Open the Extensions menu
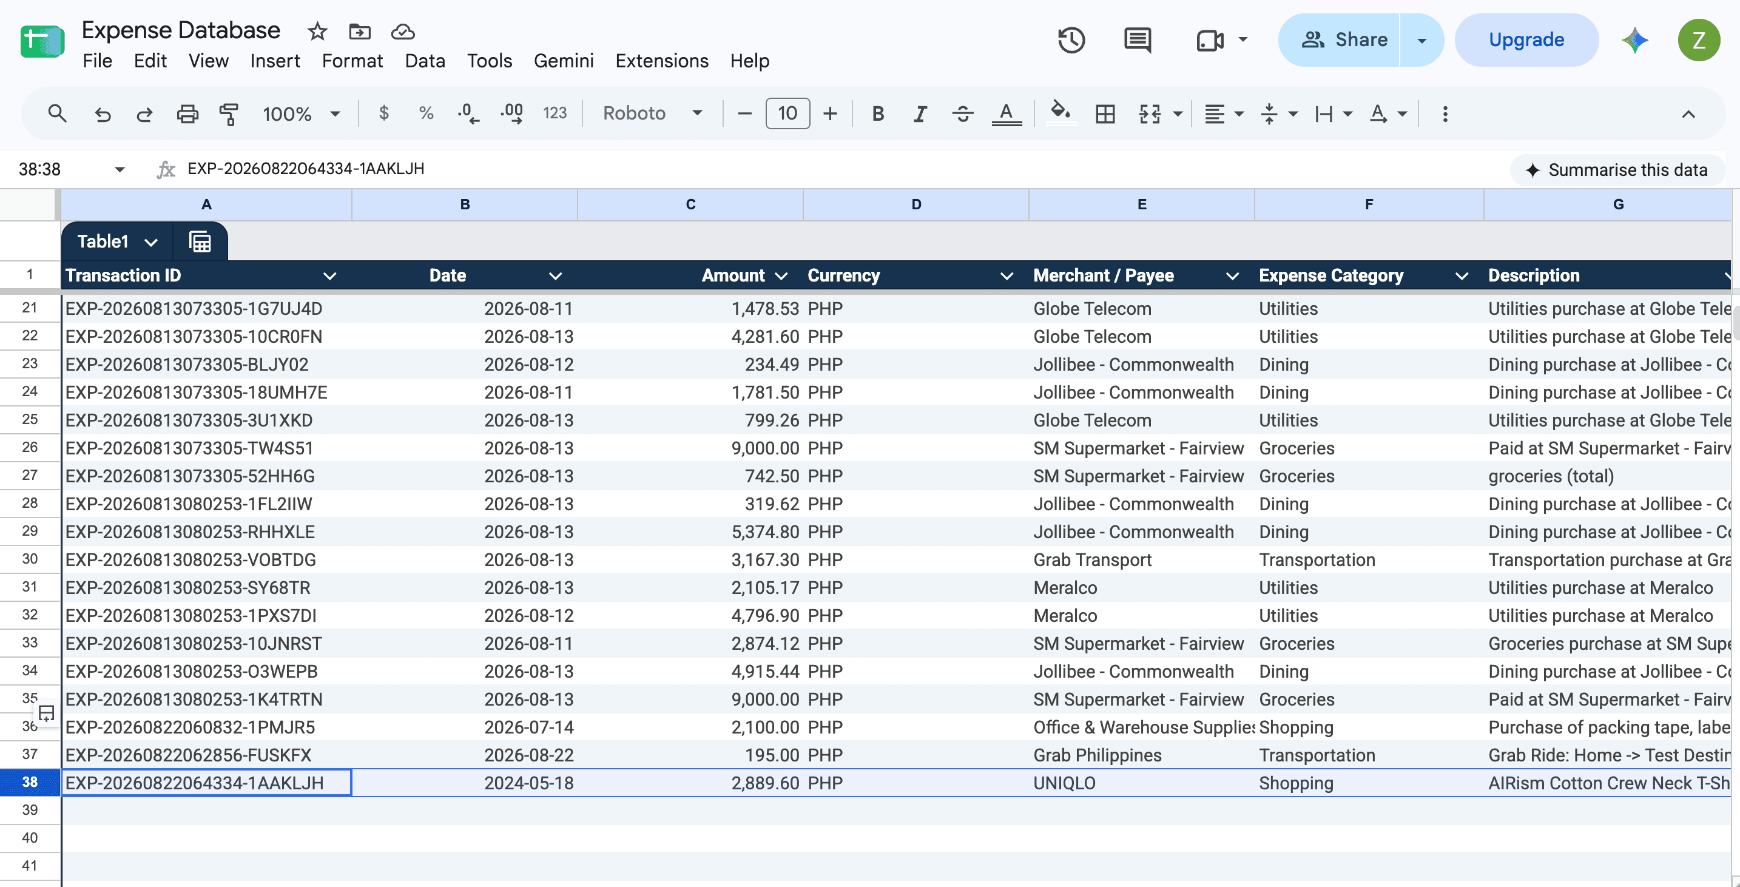The image size is (1740, 887). tap(661, 61)
